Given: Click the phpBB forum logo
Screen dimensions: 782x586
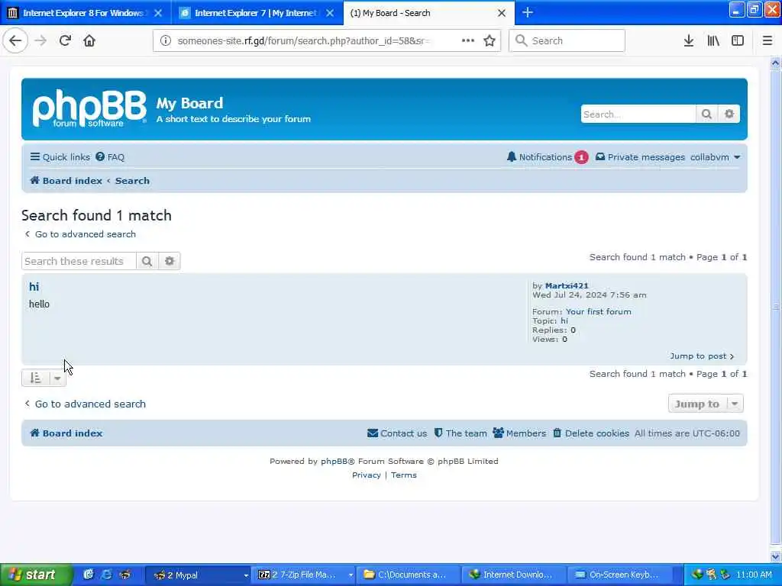Looking at the screenshot, I should coord(89,108).
